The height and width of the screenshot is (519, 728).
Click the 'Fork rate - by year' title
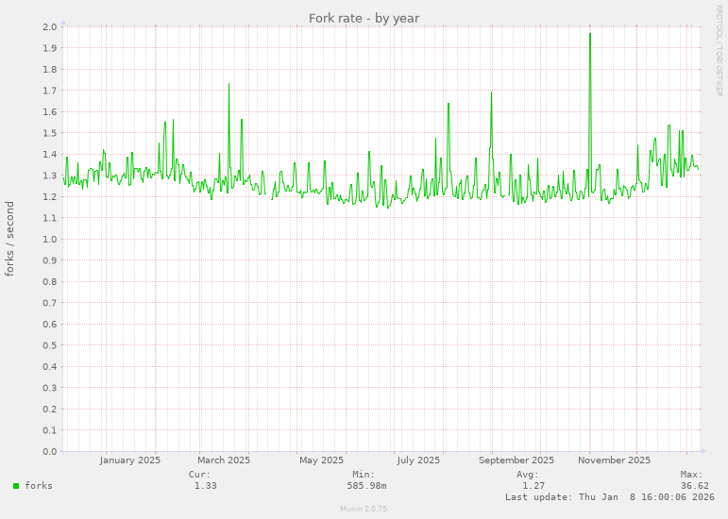(x=364, y=18)
